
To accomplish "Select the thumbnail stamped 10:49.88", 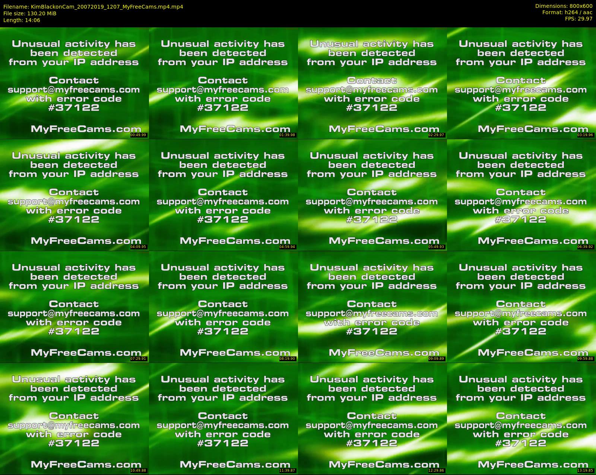I will 74,418.
